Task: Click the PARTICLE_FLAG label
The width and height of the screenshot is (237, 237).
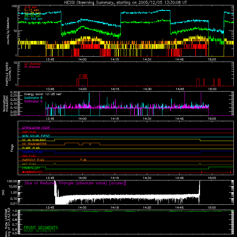Action: [33, 160]
